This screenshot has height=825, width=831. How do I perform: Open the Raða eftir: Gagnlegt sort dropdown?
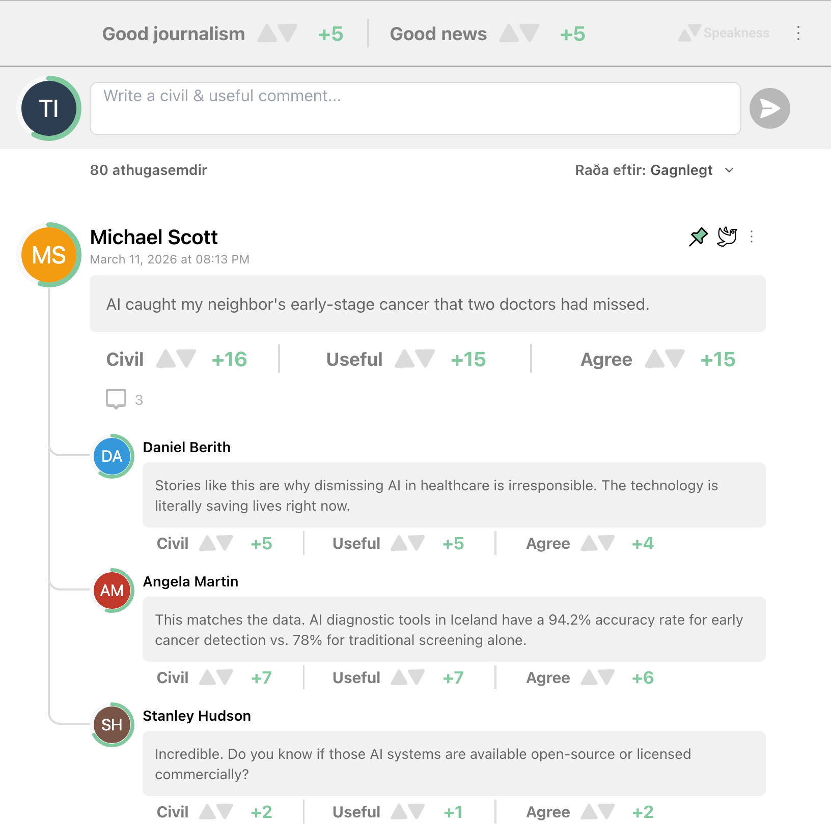pos(654,170)
